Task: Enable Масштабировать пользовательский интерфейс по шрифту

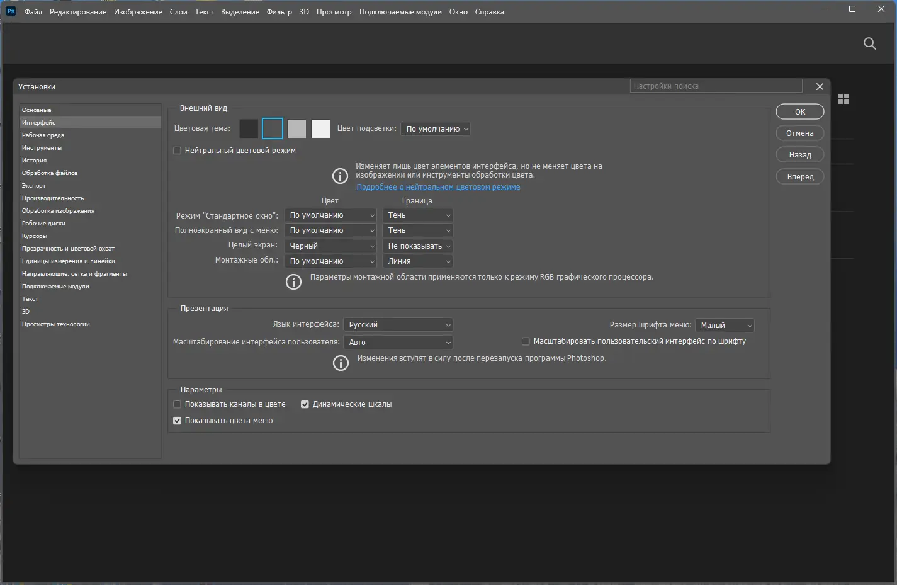Action: [526, 341]
